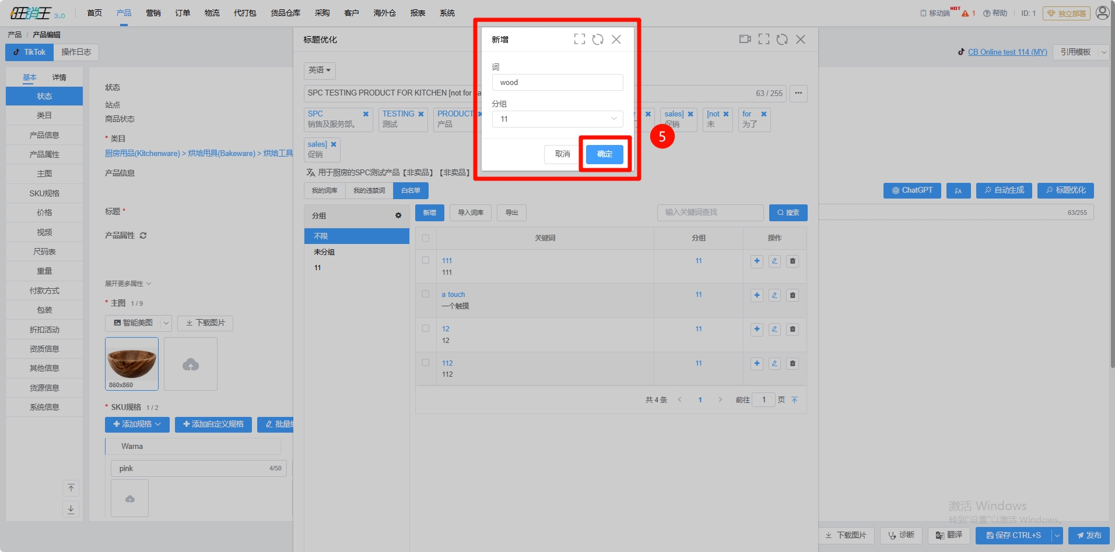Screen dimensions: 1115x552
Task: Click the 词 input field containing wood
Action: coord(557,83)
